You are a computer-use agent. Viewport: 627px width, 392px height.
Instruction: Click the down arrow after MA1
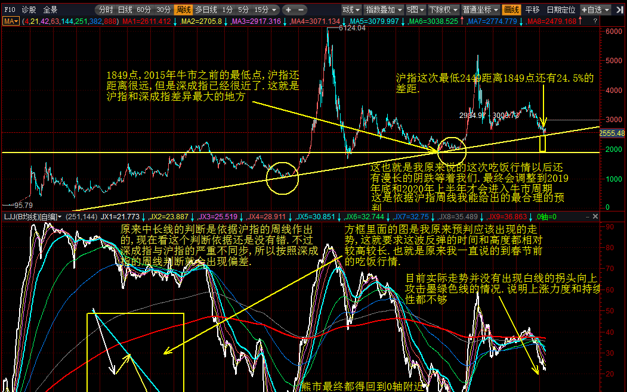[175, 21]
